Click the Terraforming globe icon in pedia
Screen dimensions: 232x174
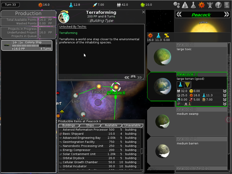64,17
